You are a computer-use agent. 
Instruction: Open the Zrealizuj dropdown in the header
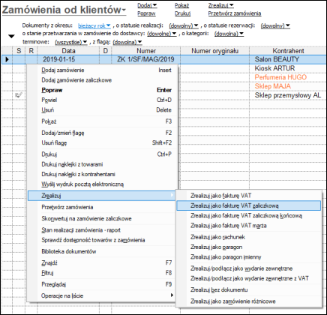pyautogui.click(x=221, y=5)
